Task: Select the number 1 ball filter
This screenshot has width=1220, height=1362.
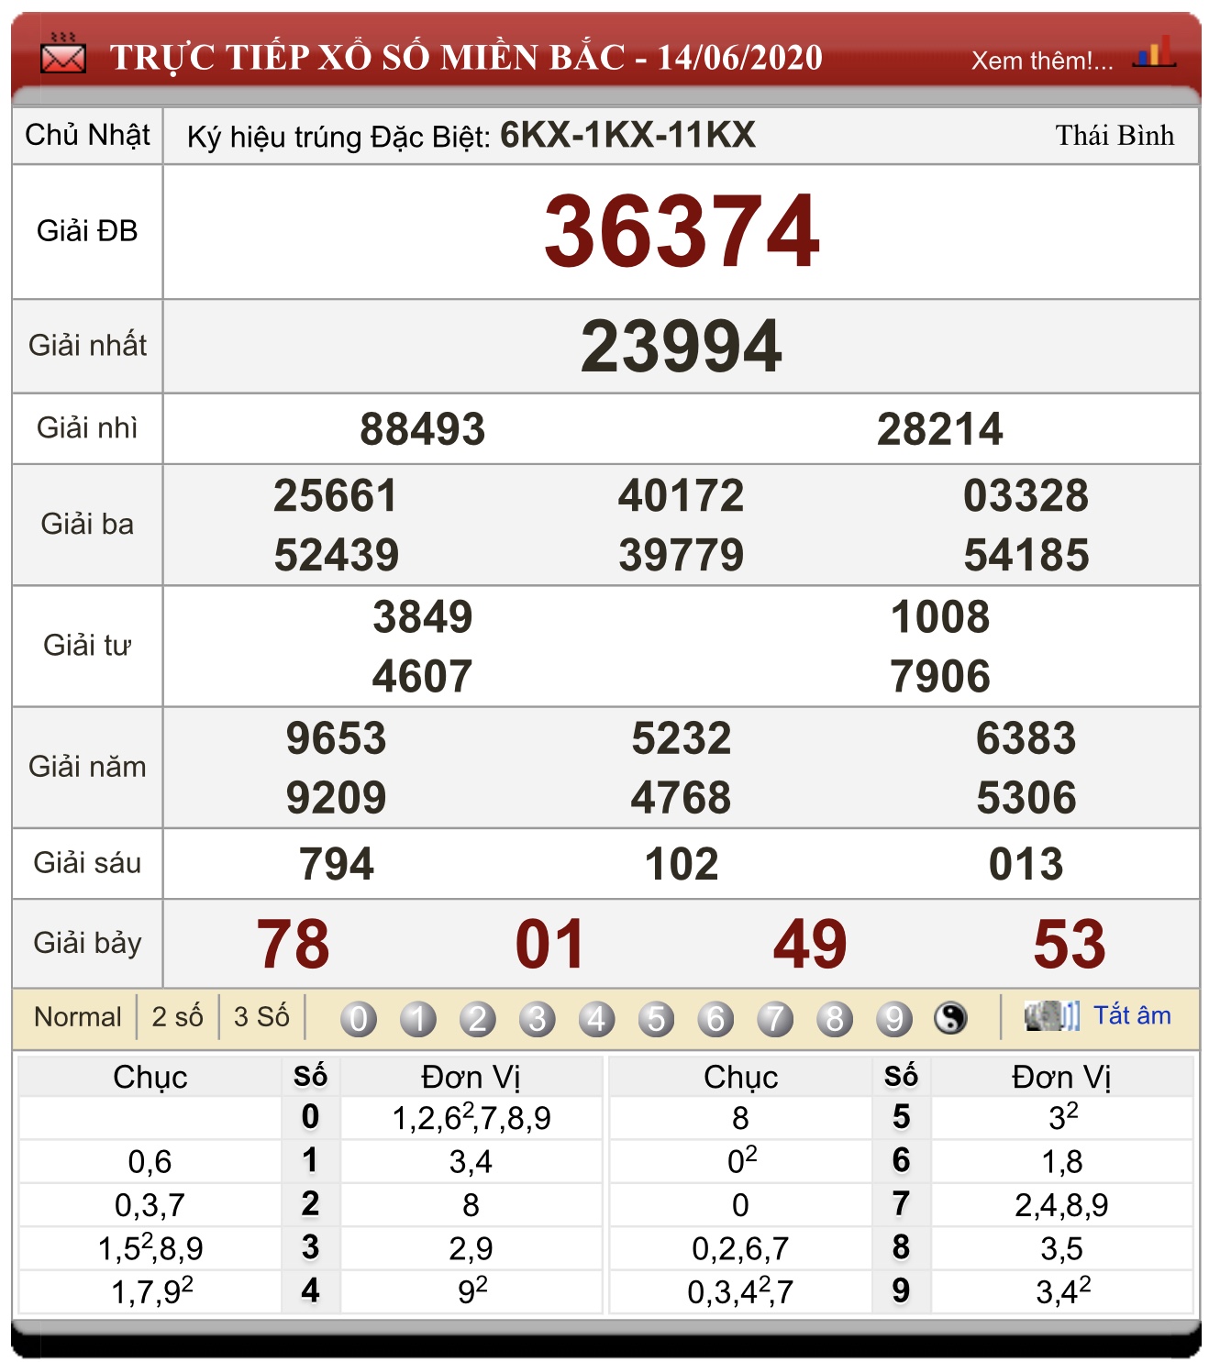Action: [418, 1019]
